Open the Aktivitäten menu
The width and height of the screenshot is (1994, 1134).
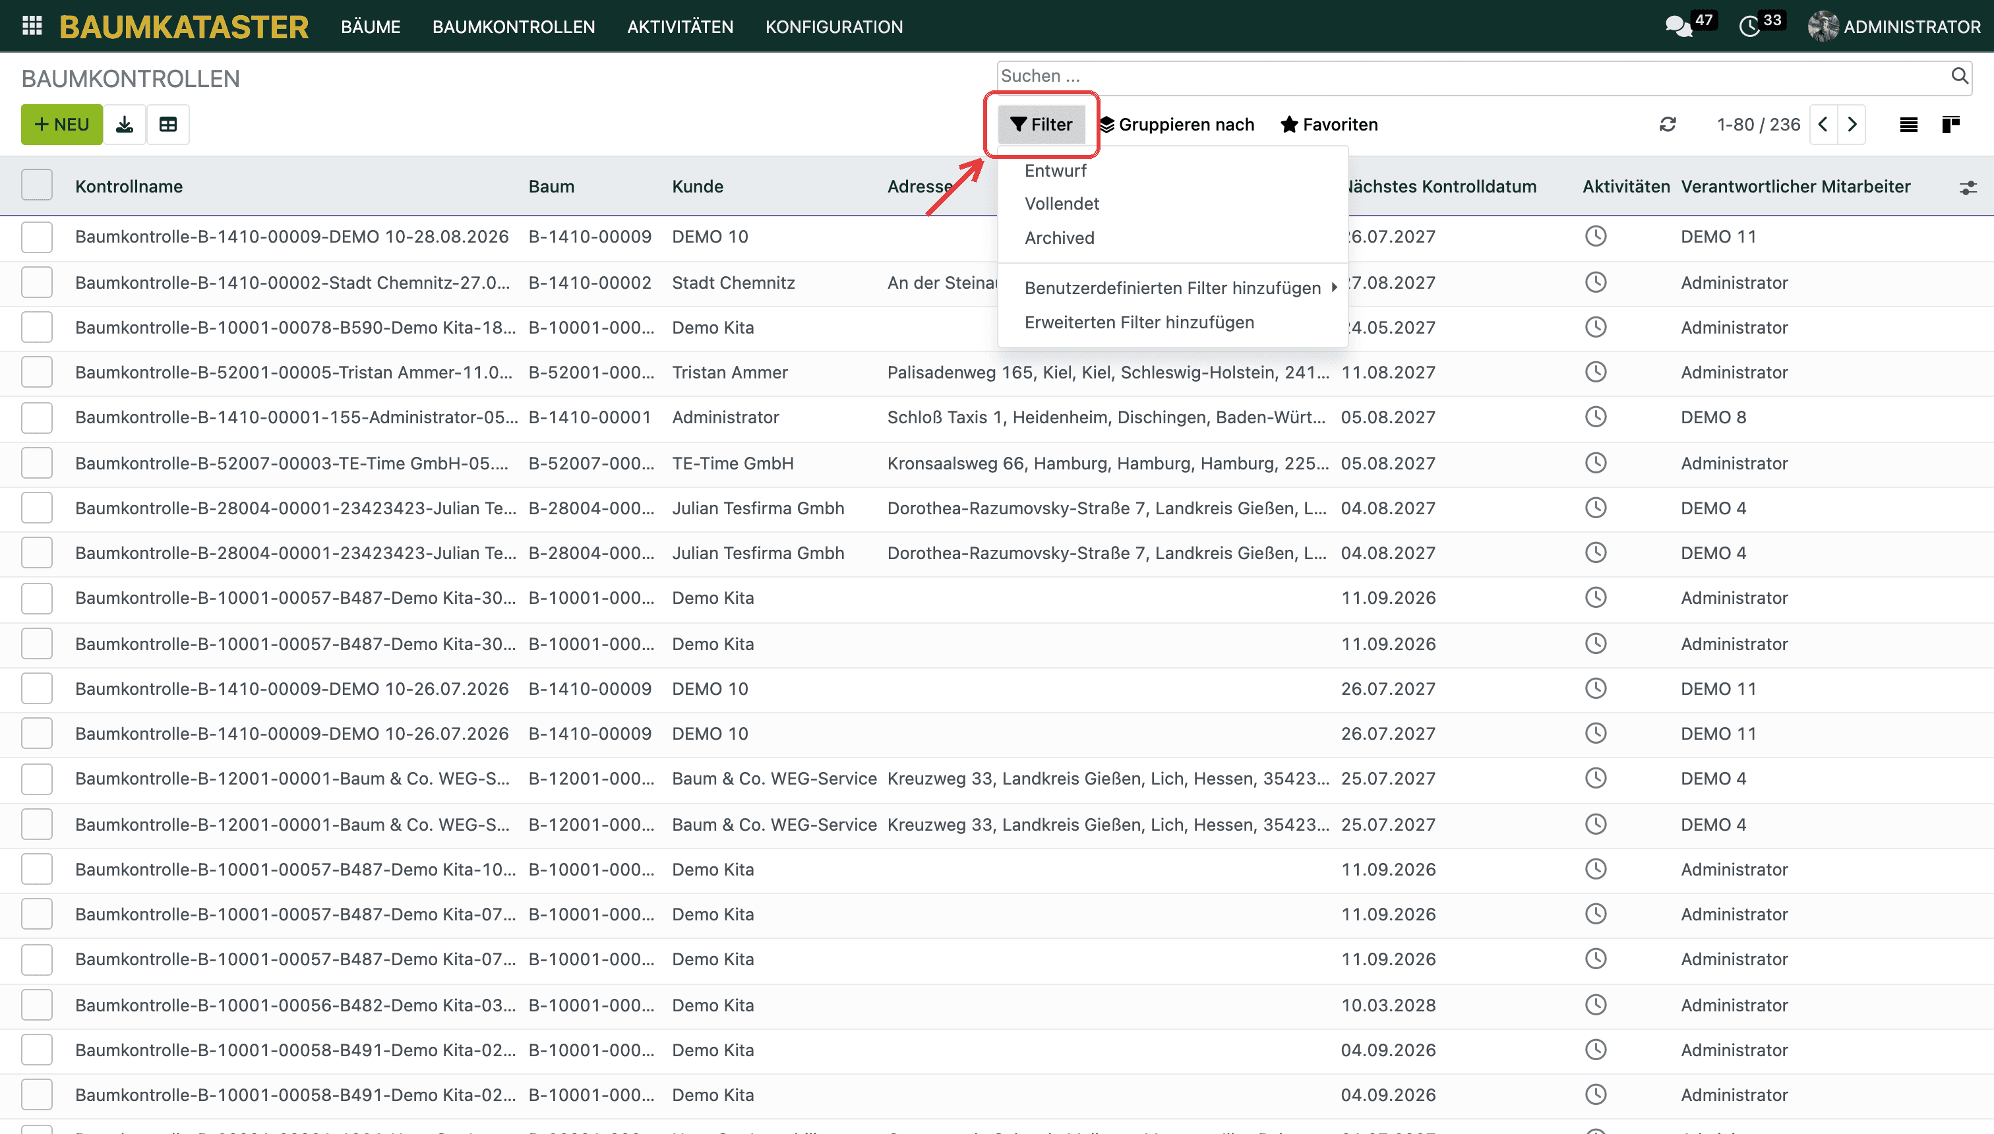point(680,26)
